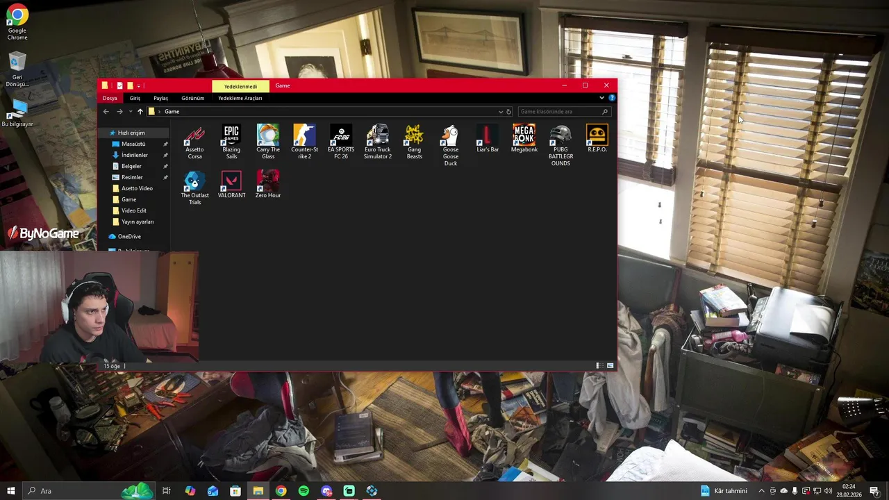
Task: Select the Carry The Glass shortcut
Action: 268,142
